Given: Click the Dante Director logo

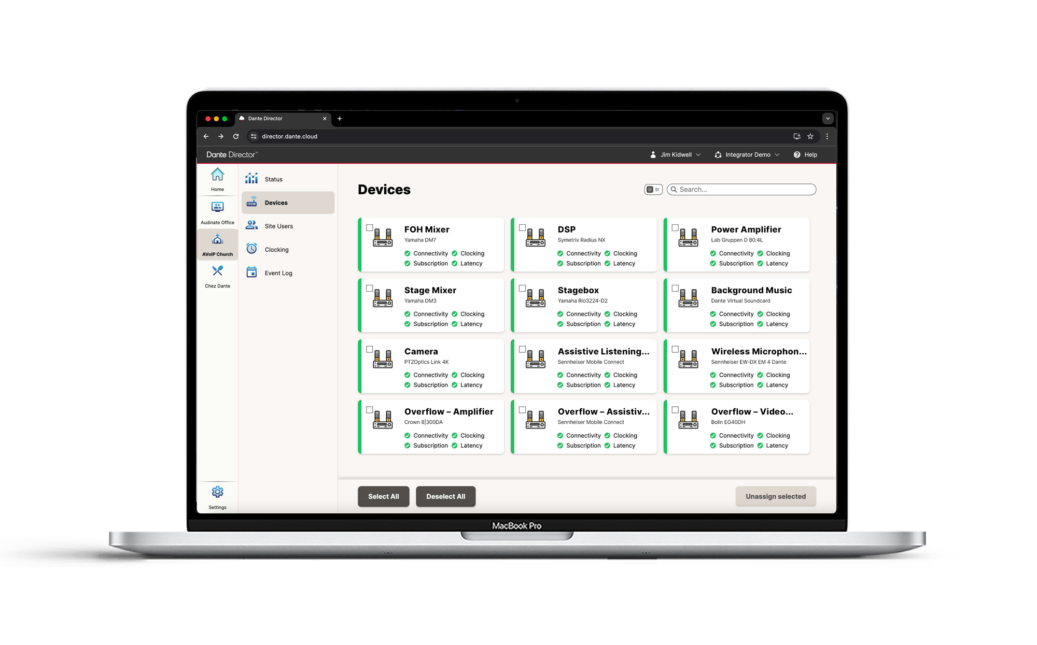Looking at the screenshot, I should [232, 154].
